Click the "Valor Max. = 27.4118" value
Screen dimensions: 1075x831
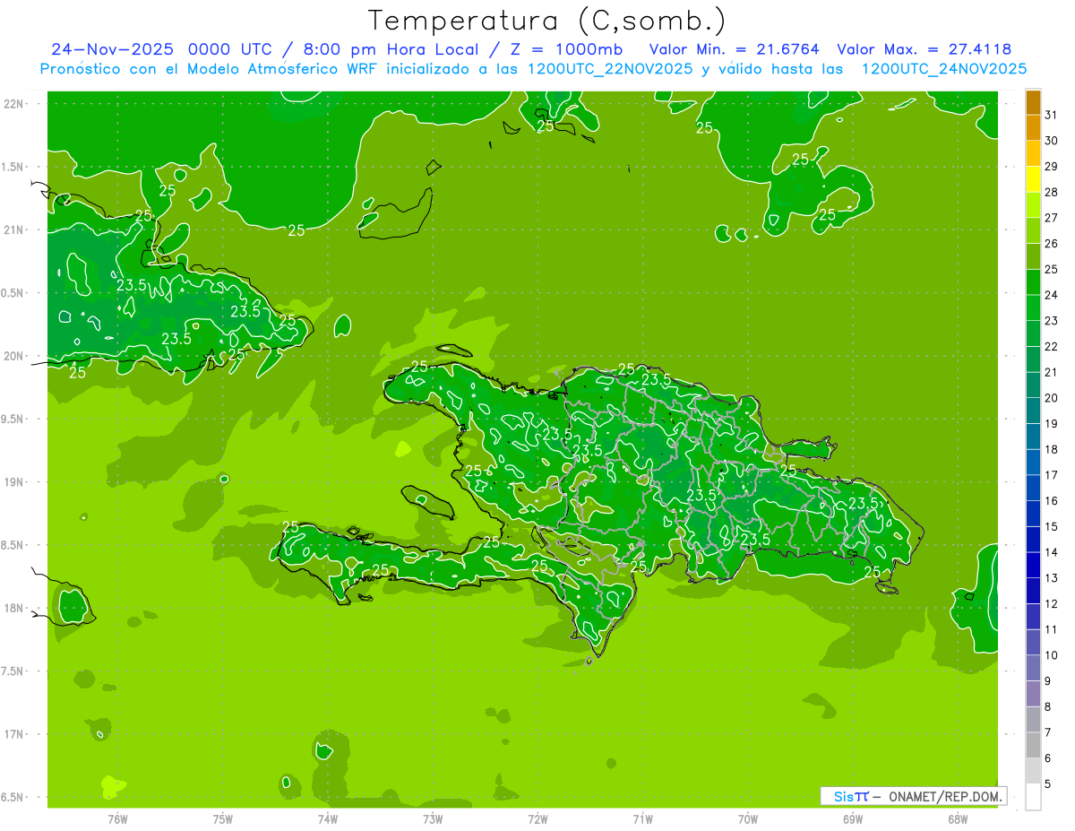[924, 49]
